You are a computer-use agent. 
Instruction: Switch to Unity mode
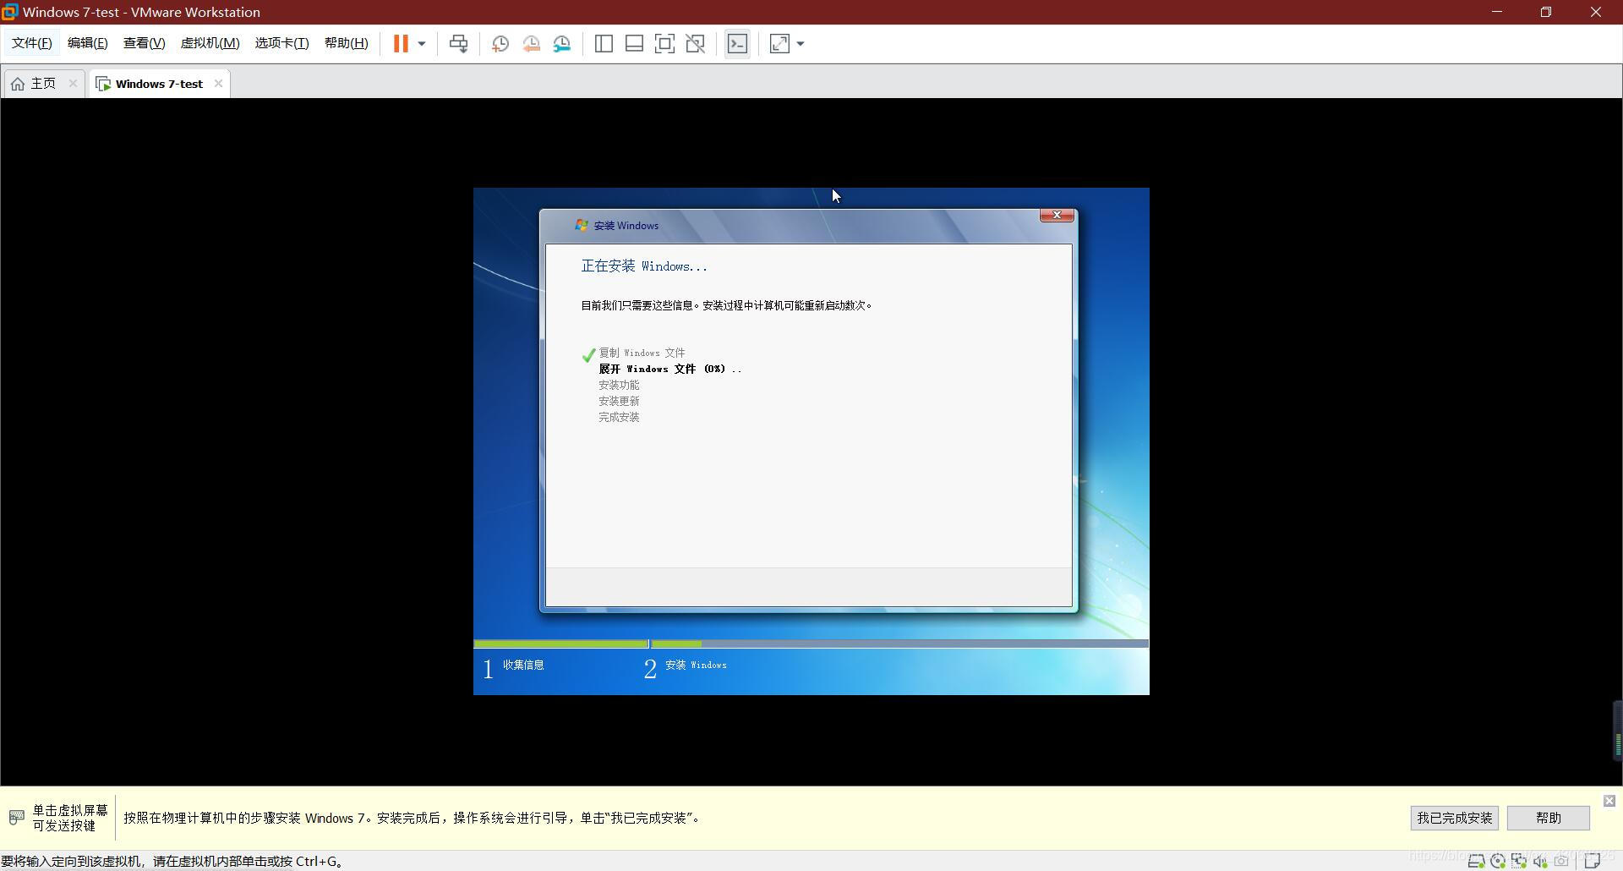[x=696, y=44]
